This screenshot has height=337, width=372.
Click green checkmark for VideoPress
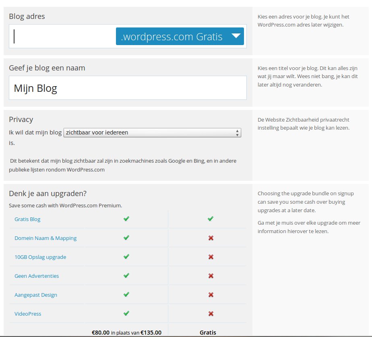pos(126,313)
